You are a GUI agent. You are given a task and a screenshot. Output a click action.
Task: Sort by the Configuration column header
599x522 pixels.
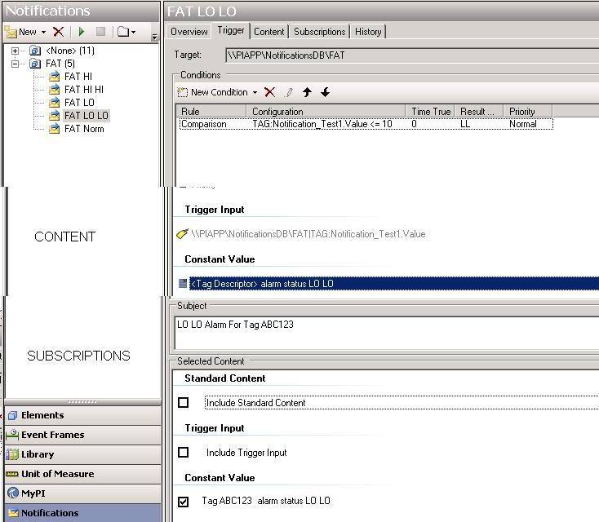326,112
